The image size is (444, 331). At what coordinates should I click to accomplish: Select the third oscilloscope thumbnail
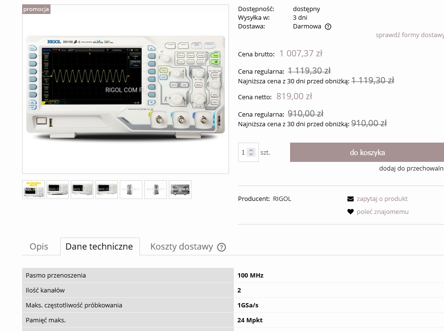[x=82, y=189]
